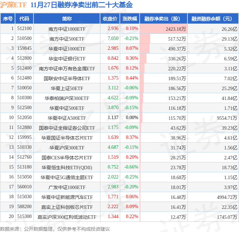Click margin balance 9554.71万

pos(227,118)
